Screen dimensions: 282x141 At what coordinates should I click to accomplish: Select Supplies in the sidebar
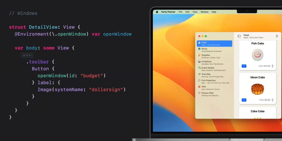click(x=214, y=56)
